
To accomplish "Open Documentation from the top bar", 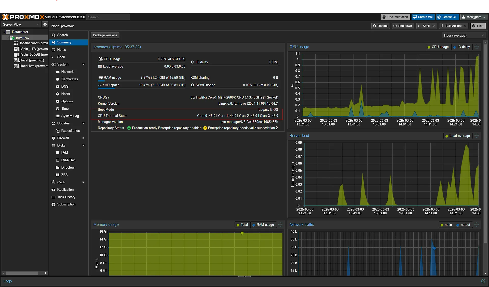I will (x=395, y=17).
